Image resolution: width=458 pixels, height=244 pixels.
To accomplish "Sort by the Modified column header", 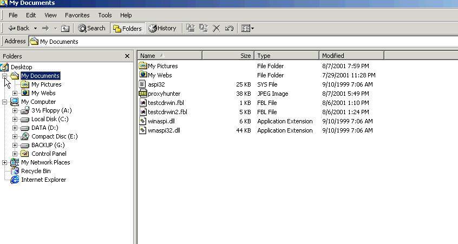I will pyautogui.click(x=352, y=55).
